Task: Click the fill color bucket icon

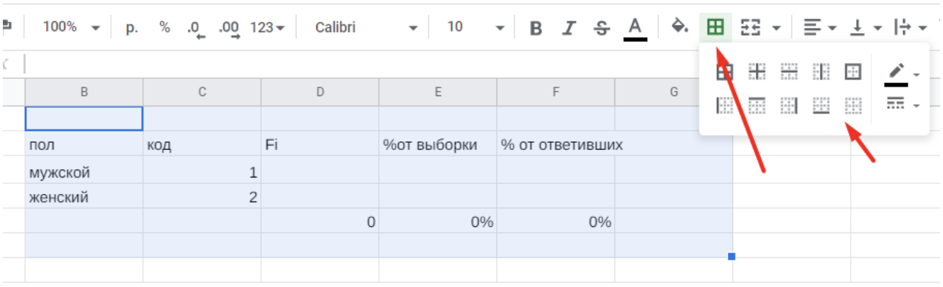Action: point(680,27)
